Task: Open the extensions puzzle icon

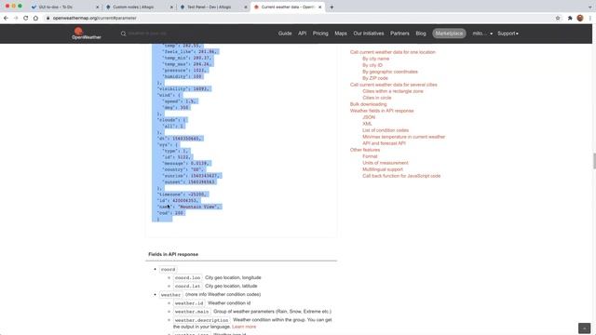Action: point(570,18)
